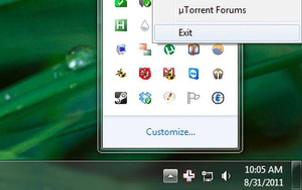The image size is (302, 190).
Task: Click the red cross clock taskbar icon
Action: (189, 176)
